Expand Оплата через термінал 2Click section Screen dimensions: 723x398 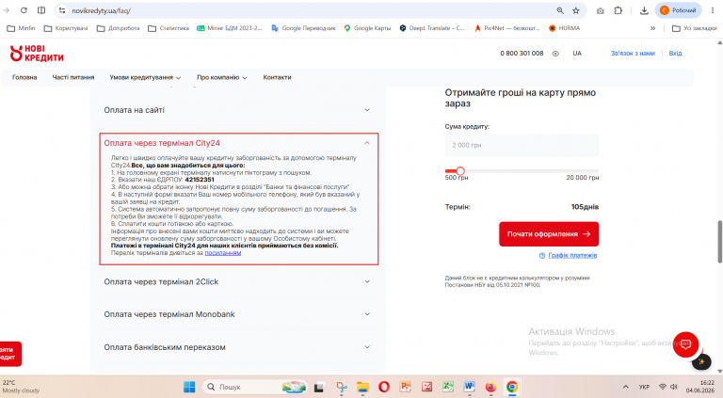click(x=237, y=281)
